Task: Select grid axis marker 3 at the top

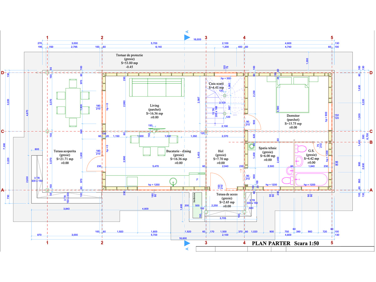Action: (x=206, y=38)
